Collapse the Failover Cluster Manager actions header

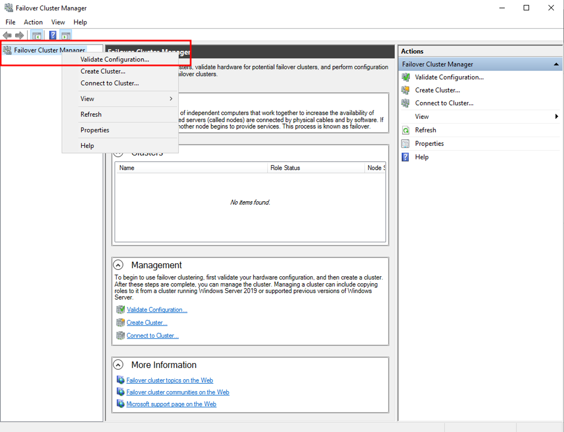(x=556, y=64)
